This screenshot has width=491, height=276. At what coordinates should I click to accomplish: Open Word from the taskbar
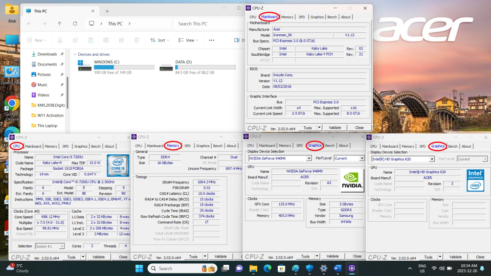pos(338,268)
